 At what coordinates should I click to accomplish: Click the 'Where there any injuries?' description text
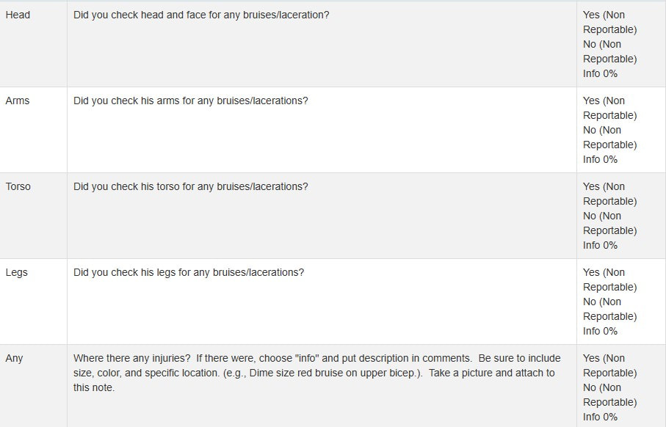pos(316,373)
